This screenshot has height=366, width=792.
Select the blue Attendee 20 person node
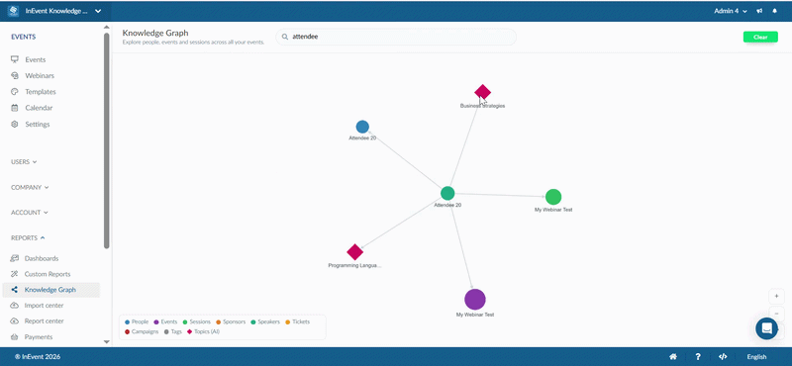point(362,127)
